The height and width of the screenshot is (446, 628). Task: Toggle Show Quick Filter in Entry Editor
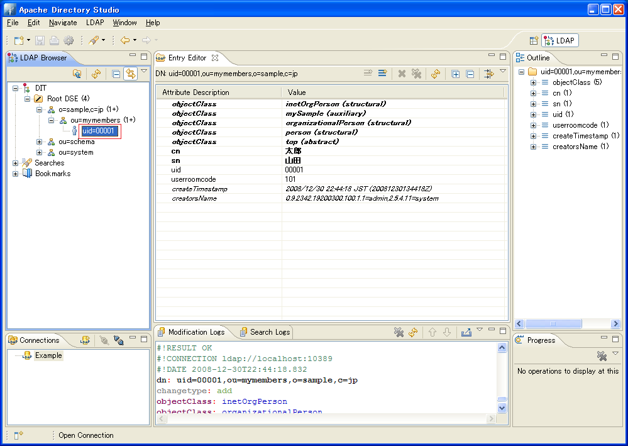click(x=489, y=74)
